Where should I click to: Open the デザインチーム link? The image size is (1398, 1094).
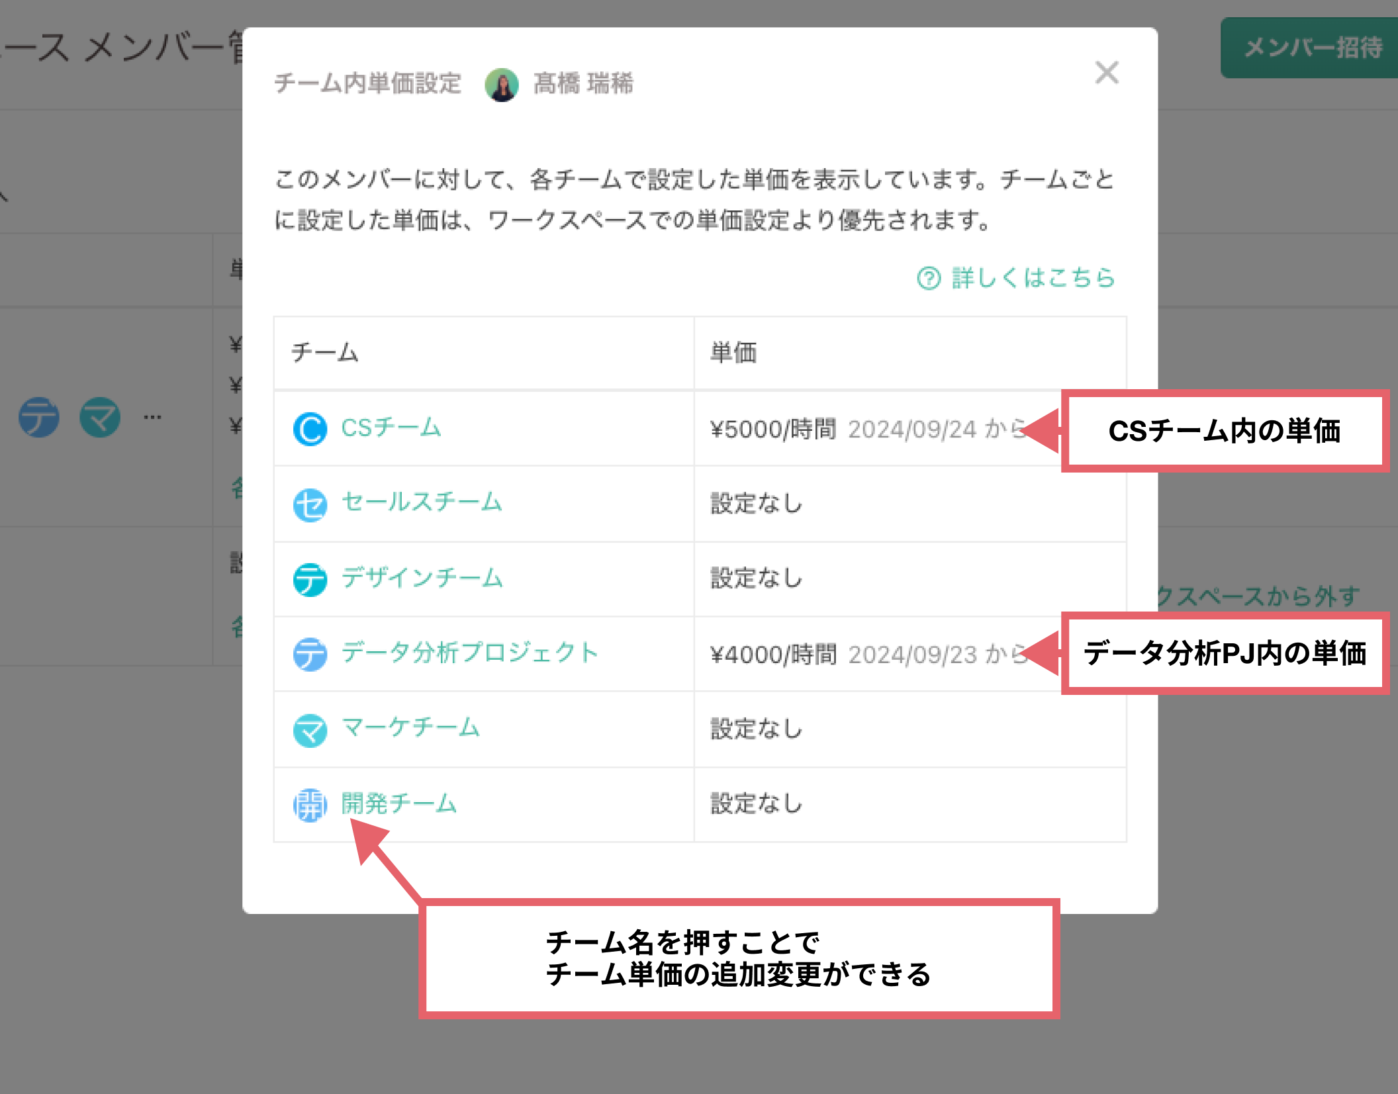(422, 578)
